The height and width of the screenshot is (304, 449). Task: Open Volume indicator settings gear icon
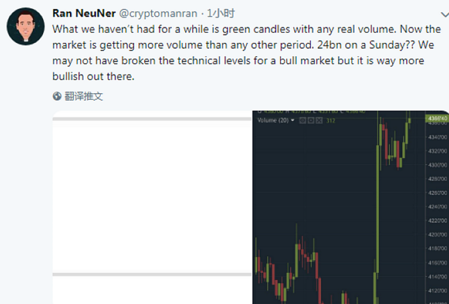point(311,120)
